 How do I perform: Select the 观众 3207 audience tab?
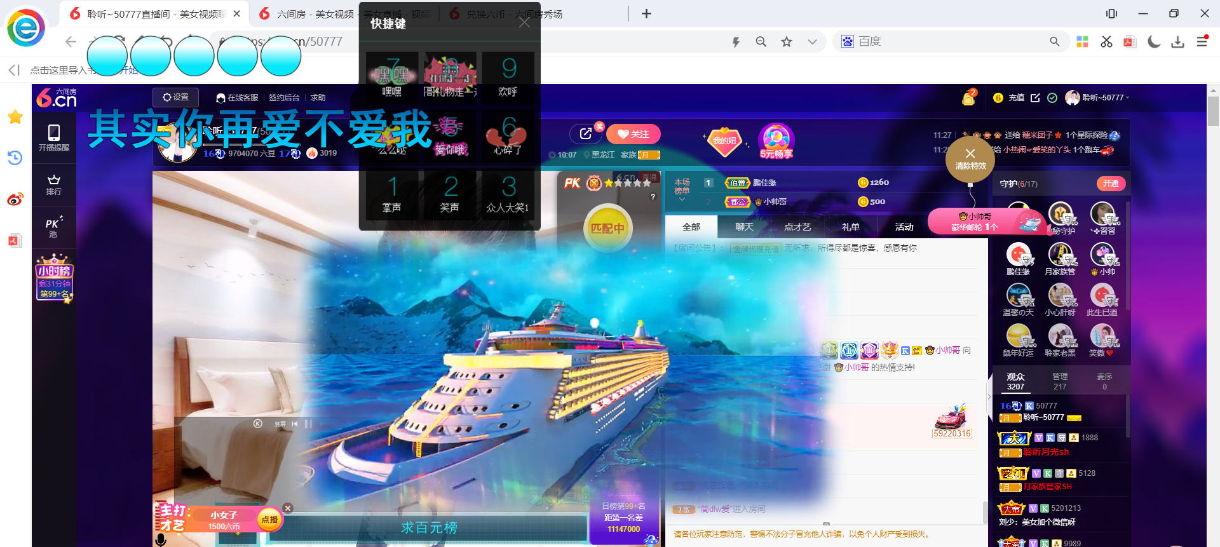1015,381
